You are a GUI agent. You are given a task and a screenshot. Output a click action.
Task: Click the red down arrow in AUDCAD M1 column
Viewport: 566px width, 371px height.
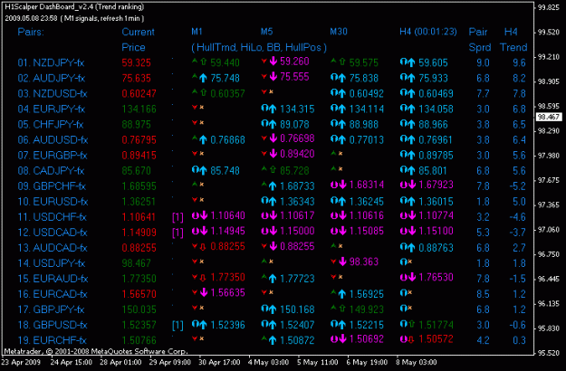click(203, 247)
